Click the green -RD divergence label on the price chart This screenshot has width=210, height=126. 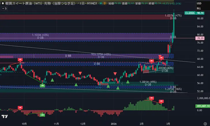42,86
